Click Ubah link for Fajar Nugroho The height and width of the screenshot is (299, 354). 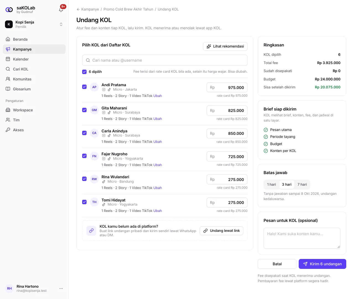(158, 165)
